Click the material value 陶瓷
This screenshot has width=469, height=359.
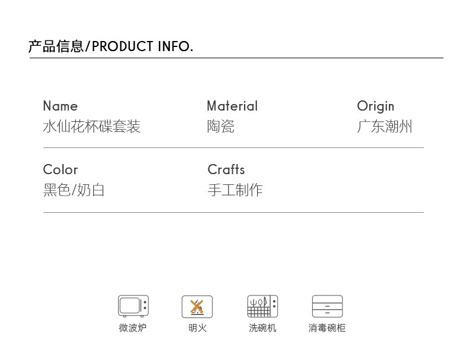[x=220, y=127]
